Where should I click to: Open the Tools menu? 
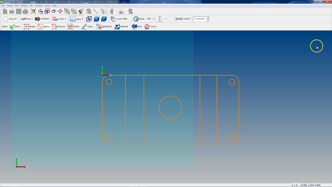(x=47, y=5)
